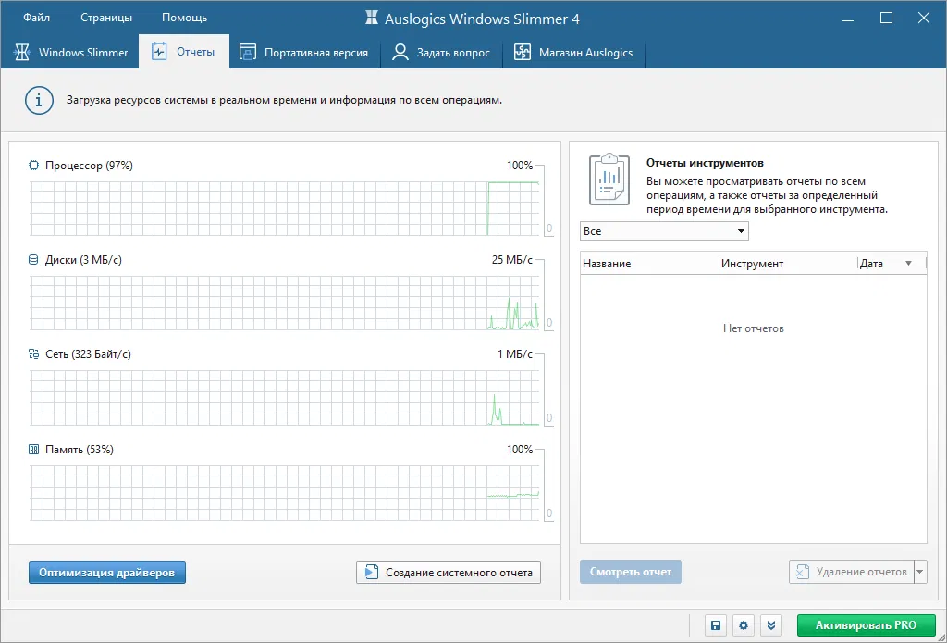
Task: Open the Портативная версия tab
Action: [303, 52]
